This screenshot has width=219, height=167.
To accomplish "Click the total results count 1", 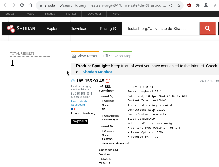I will pyautogui.click(x=12, y=63).
